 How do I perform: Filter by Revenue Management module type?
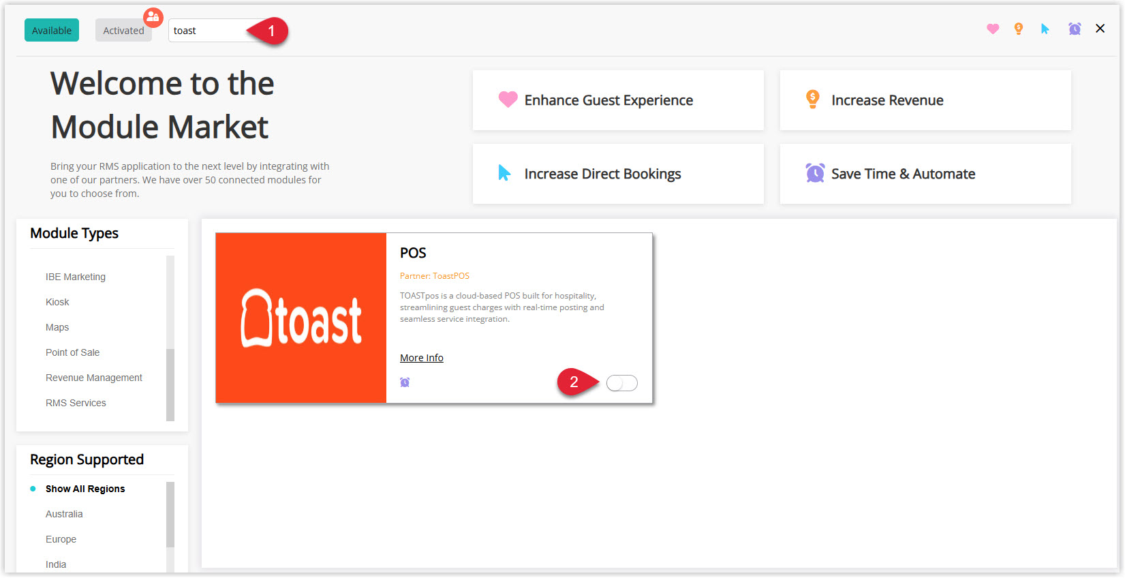pyautogui.click(x=94, y=378)
